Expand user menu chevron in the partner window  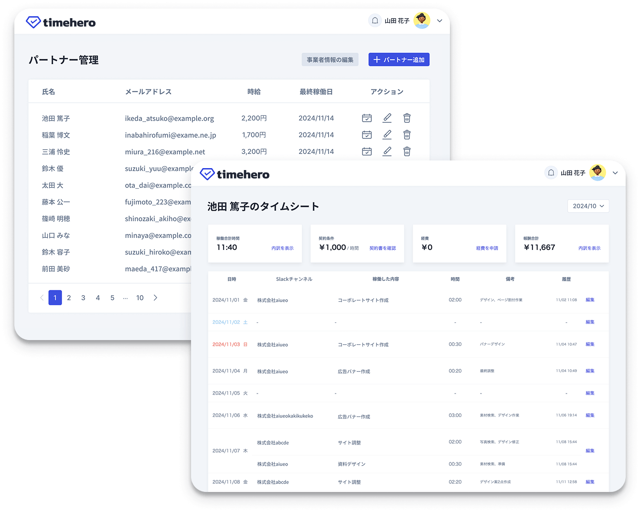[439, 21]
